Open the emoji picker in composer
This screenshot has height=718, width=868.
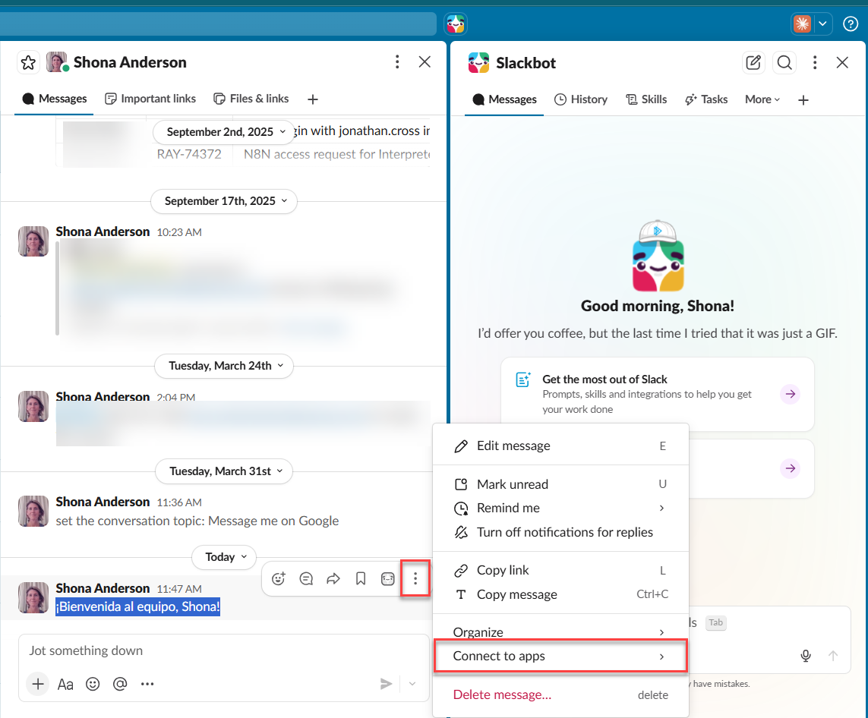[x=93, y=685]
